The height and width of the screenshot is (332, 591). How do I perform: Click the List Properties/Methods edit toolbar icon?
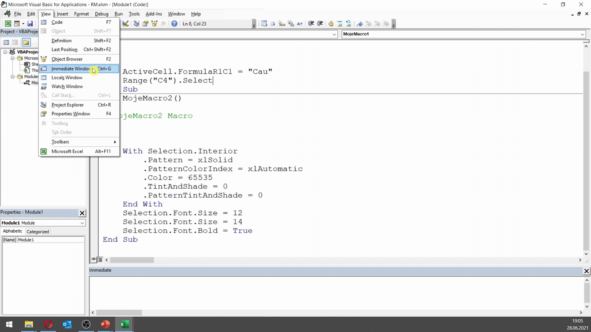pos(264,24)
